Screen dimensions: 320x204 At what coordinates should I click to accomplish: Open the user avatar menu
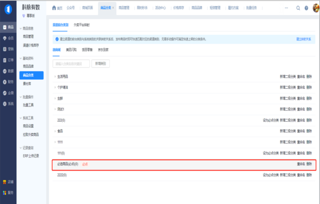(x=316, y=8)
